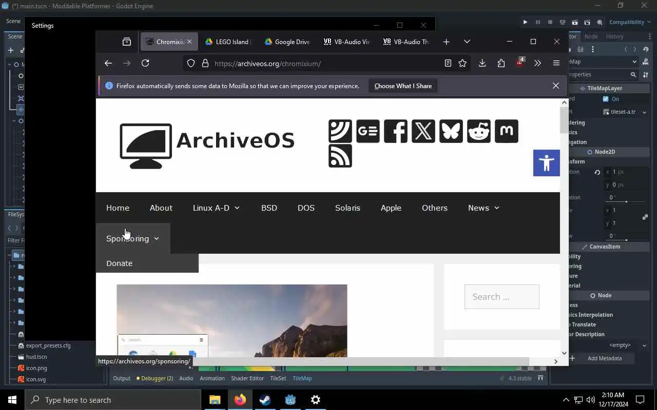657x410 pixels.
Task: Open the BSD category link
Action: (269, 208)
